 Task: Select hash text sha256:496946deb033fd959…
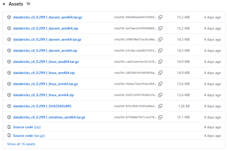tap(135, 17)
